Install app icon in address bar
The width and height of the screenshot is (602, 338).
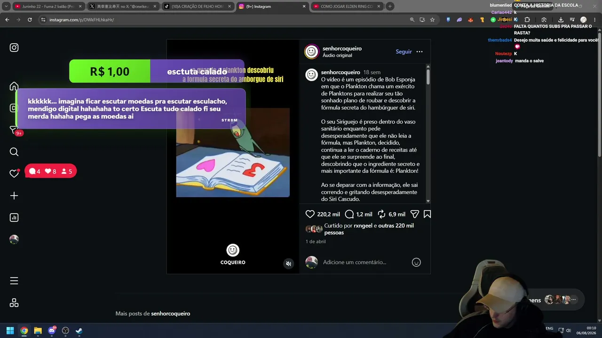(422, 20)
